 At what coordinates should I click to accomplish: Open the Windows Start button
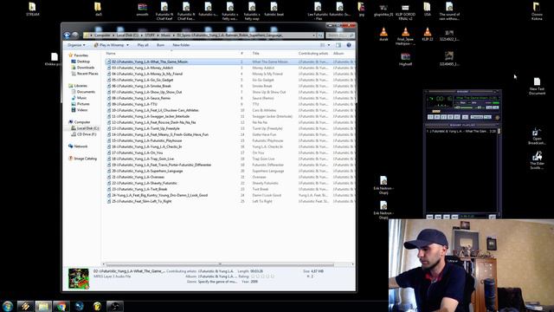(x=8, y=306)
